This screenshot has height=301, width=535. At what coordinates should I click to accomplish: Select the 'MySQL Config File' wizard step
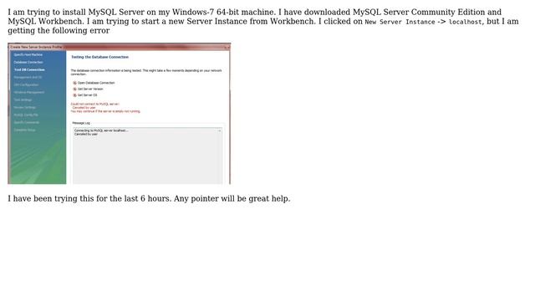pyautogui.click(x=26, y=115)
